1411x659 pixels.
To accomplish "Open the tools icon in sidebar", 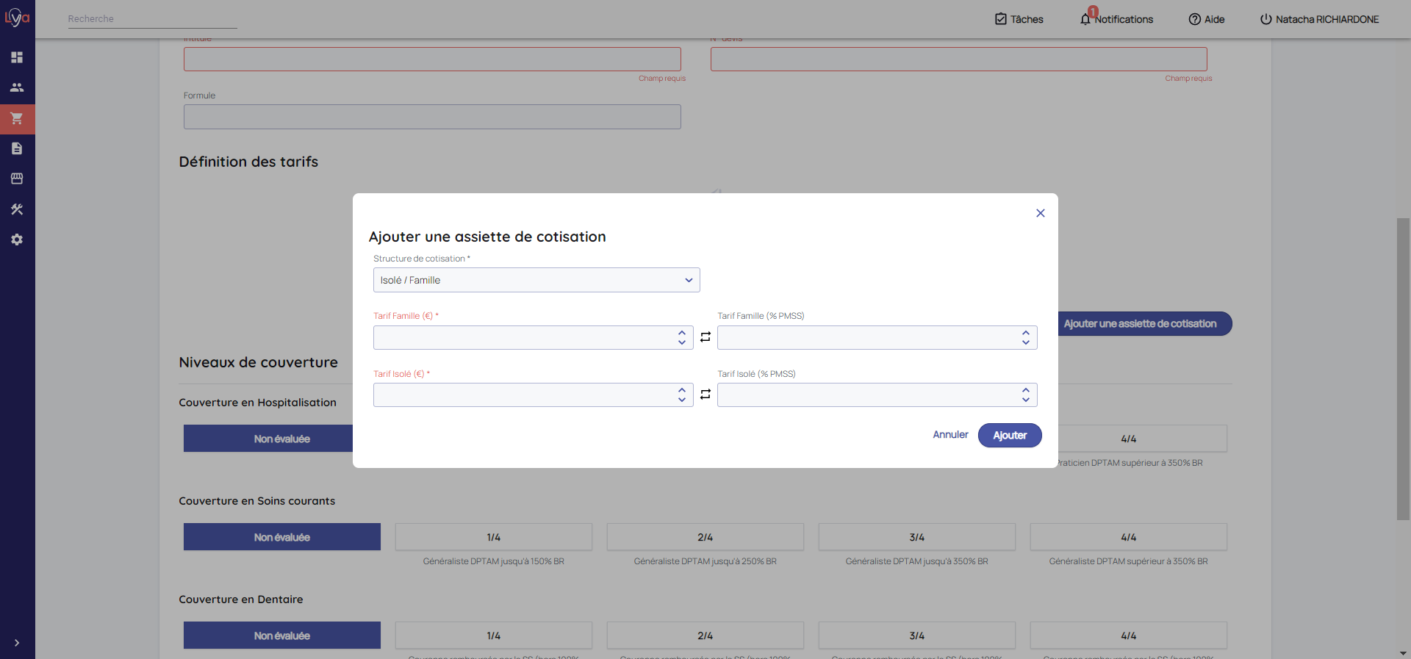I will pos(17,209).
